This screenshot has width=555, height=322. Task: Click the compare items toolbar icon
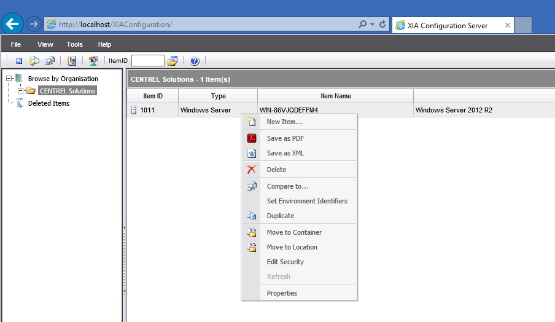coord(50,61)
